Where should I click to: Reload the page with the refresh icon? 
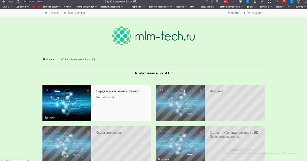tap(18, 2)
